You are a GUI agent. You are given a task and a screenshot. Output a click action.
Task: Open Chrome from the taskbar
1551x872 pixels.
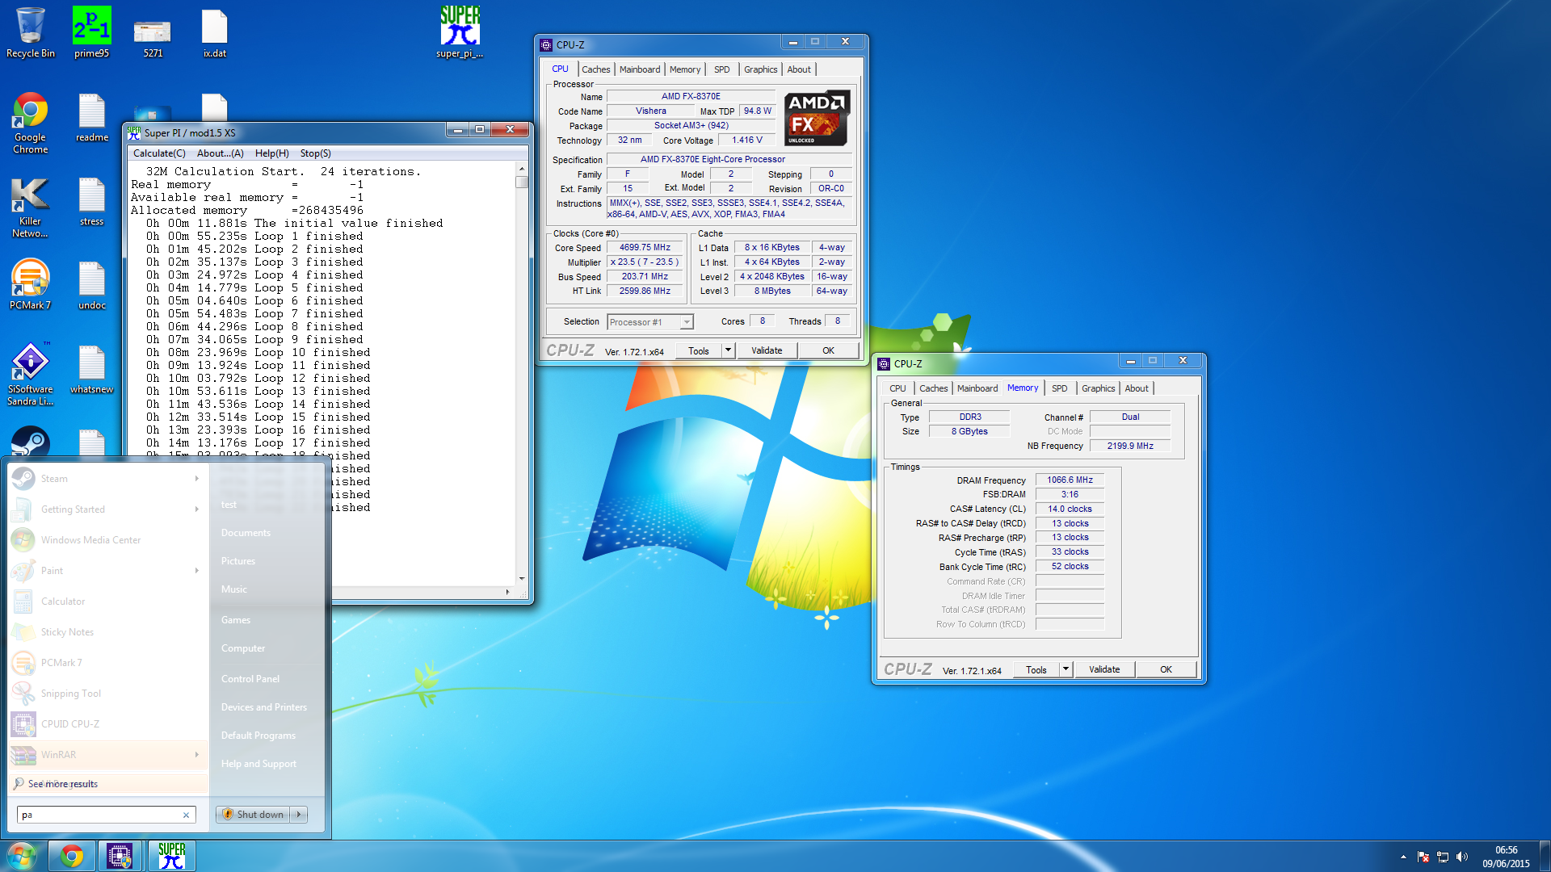coord(72,856)
